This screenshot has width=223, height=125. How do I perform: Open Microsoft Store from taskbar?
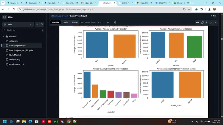coord(37,122)
